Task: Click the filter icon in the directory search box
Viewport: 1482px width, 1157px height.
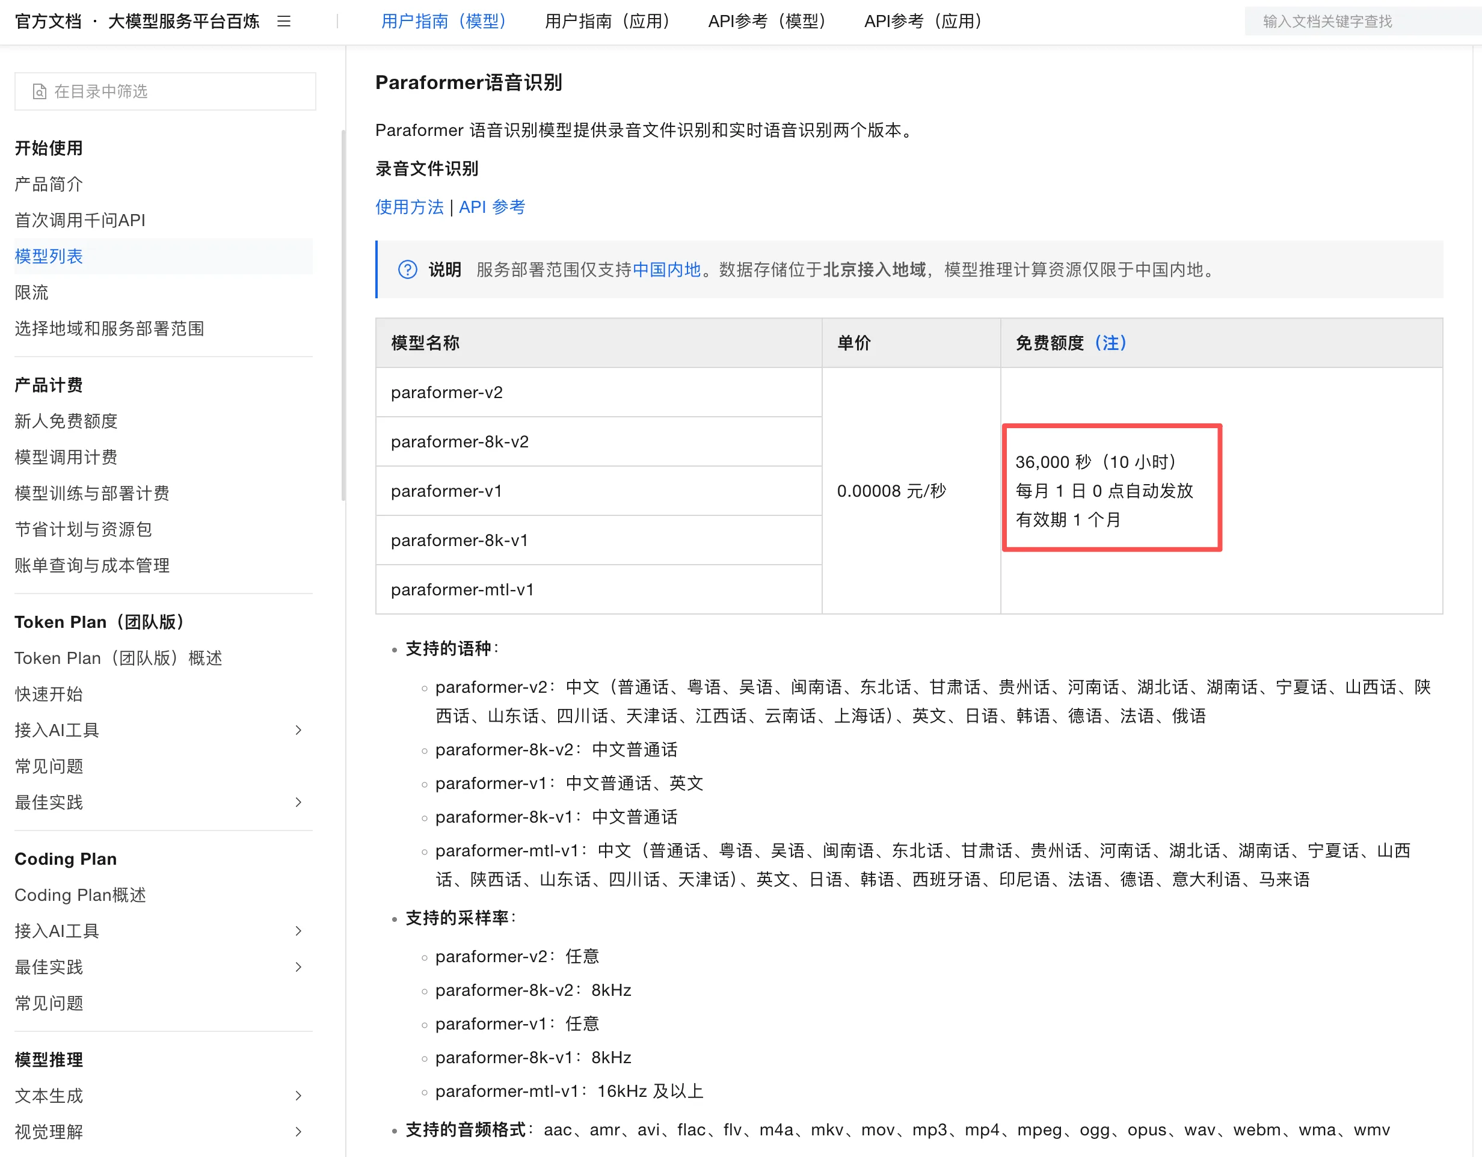Action: (x=39, y=91)
